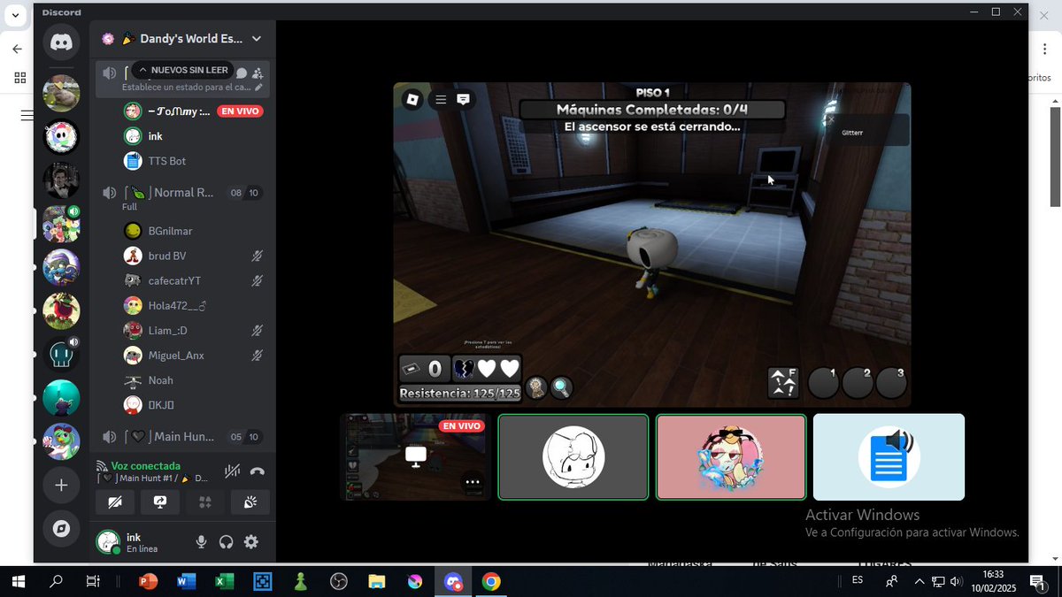Open Roblox hamburger menu in stream
The height and width of the screenshot is (597, 1062).
coord(440,100)
